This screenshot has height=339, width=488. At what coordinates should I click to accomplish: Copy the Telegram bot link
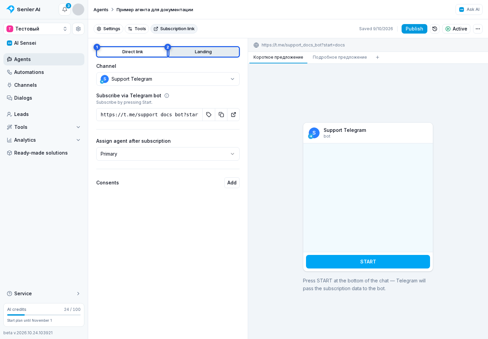tap(221, 115)
